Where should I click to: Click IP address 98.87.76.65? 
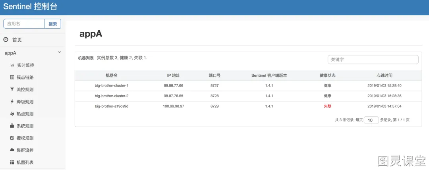[174, 96]
